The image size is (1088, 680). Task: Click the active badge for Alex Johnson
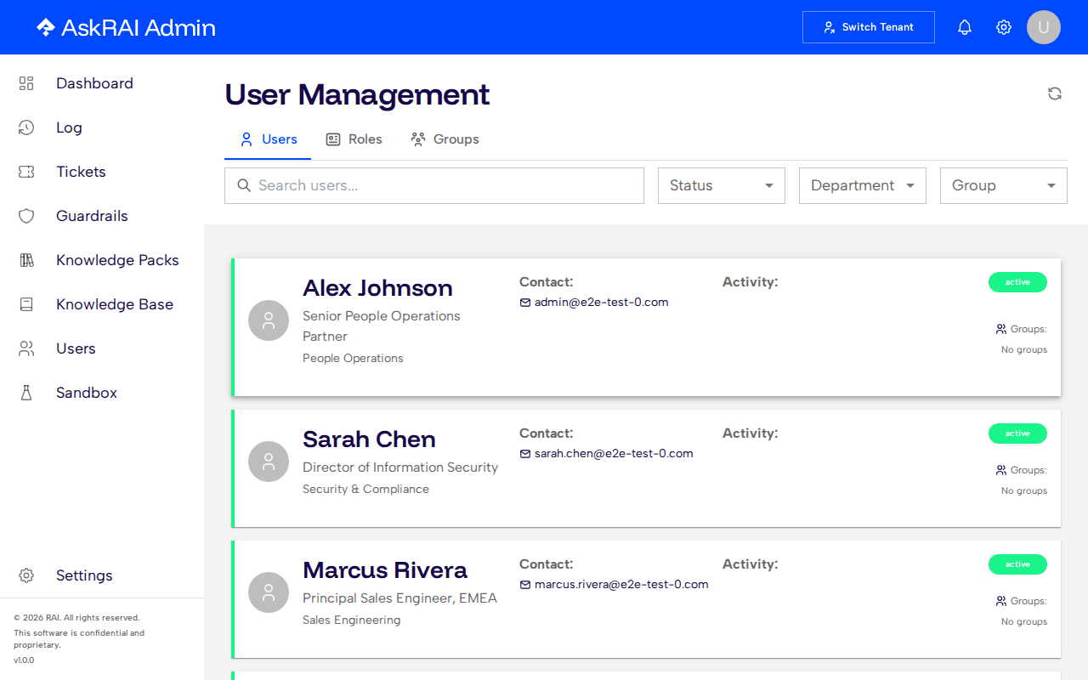pyautogui.click(x=1017, y=282)
